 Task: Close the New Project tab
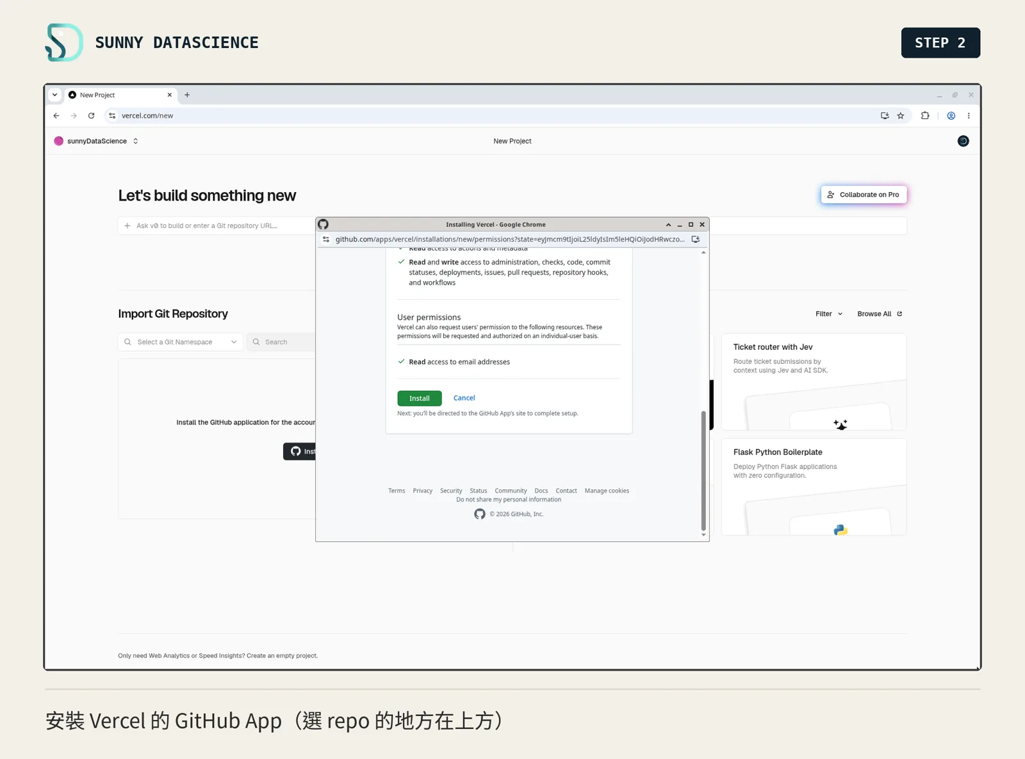tap(170, 95)
